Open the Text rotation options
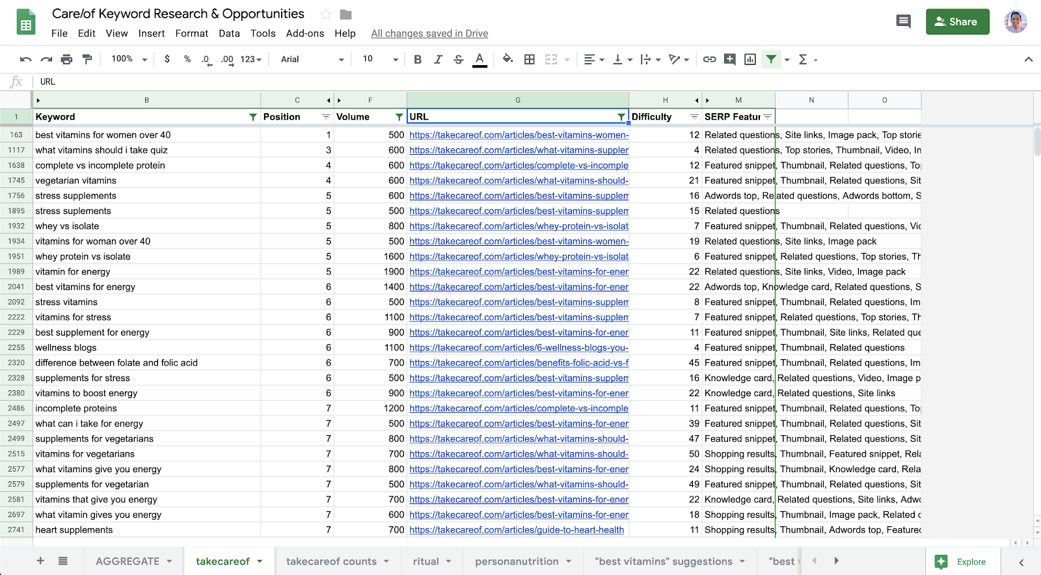The width and height of the screenshot is (1041, 575). (x=679, y=59)
